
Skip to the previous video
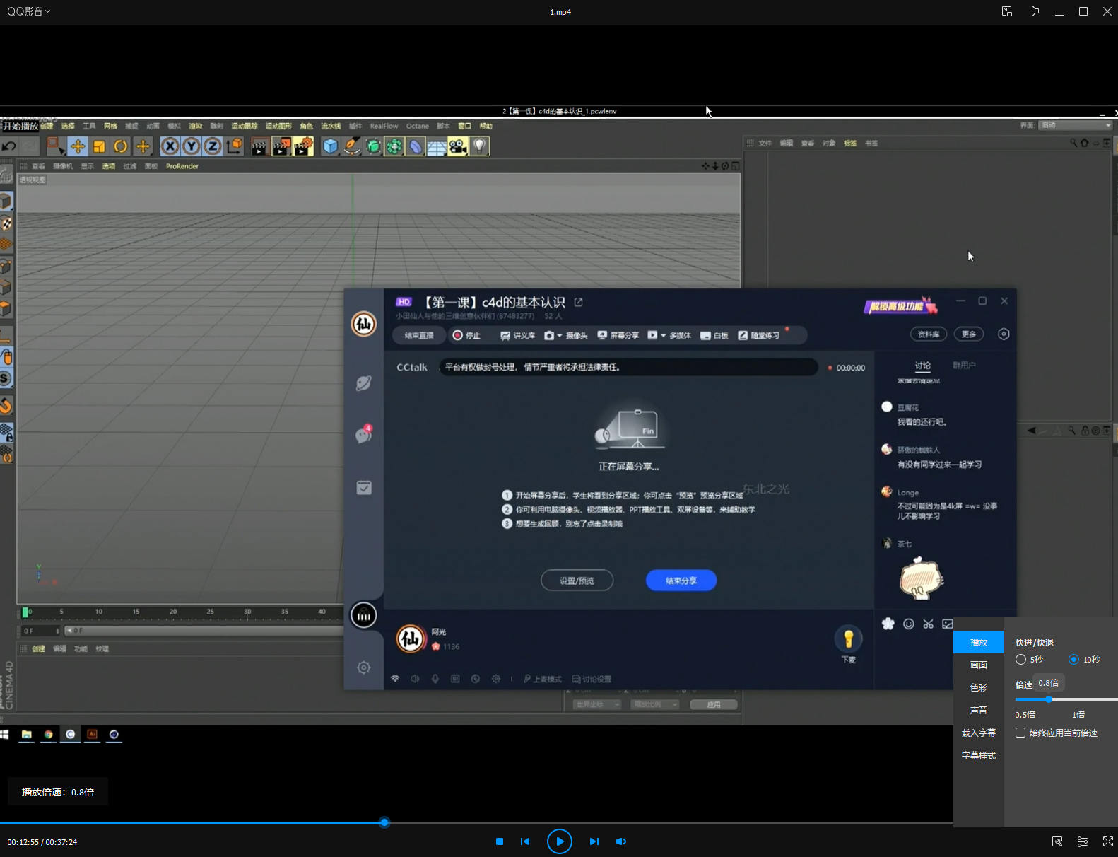click(x=525, y=841)
